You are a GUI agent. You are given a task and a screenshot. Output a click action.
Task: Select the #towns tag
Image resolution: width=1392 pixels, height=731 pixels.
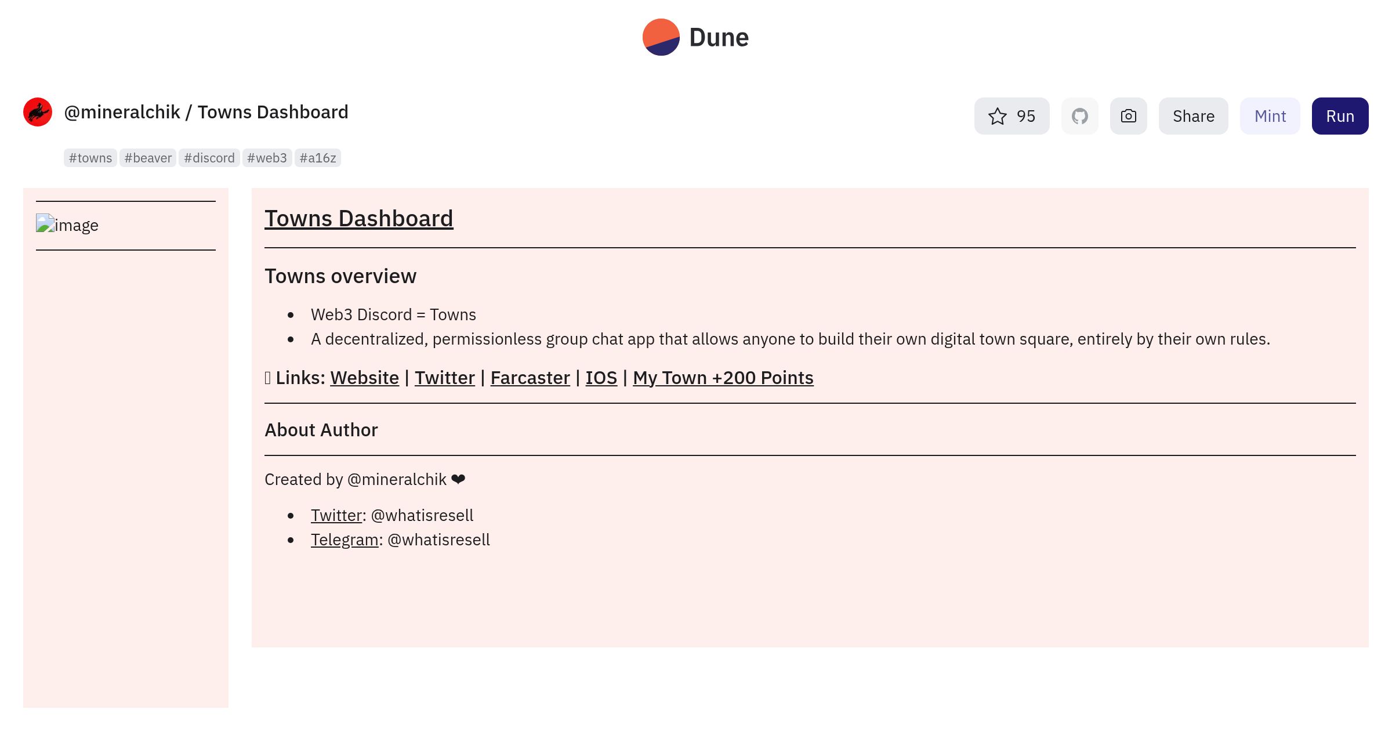pyautogui.click(x=90, y=158)
